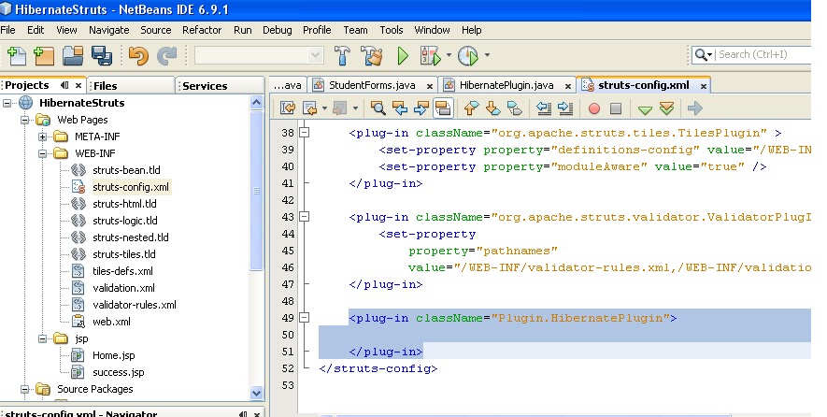Viewport: 827px width, 417px height.
Task: Open dropdown beside editor Forward icon
Action: (355, 108)
